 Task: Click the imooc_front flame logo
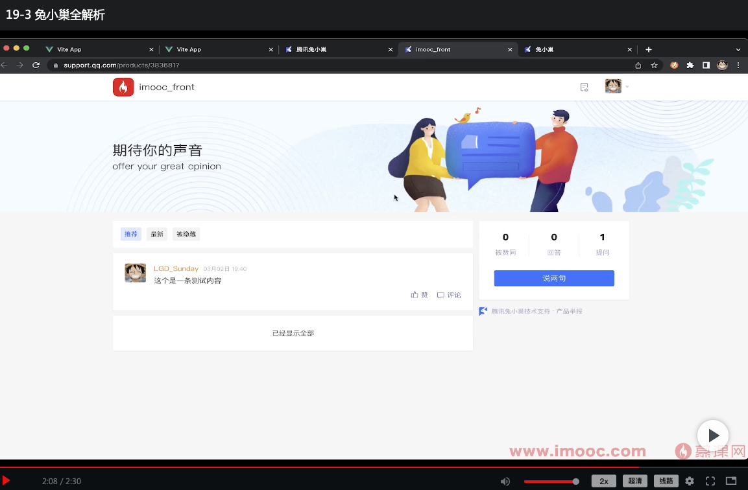[123, 86]
